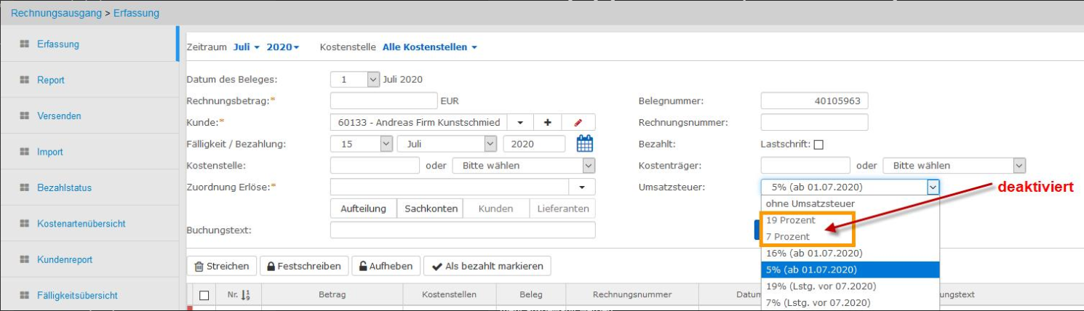Click the Festschreiben button

[304, 266]
